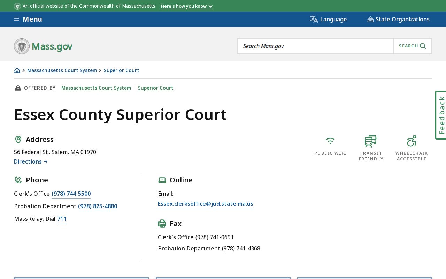Click the Online laptop icon
This screenshot has height=279, width=446.
[162, 180]
